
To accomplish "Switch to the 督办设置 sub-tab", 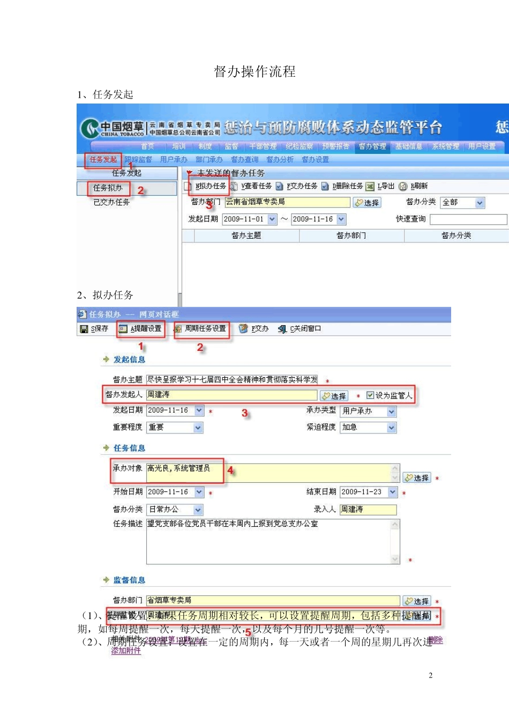I will [x=315, y=159].
